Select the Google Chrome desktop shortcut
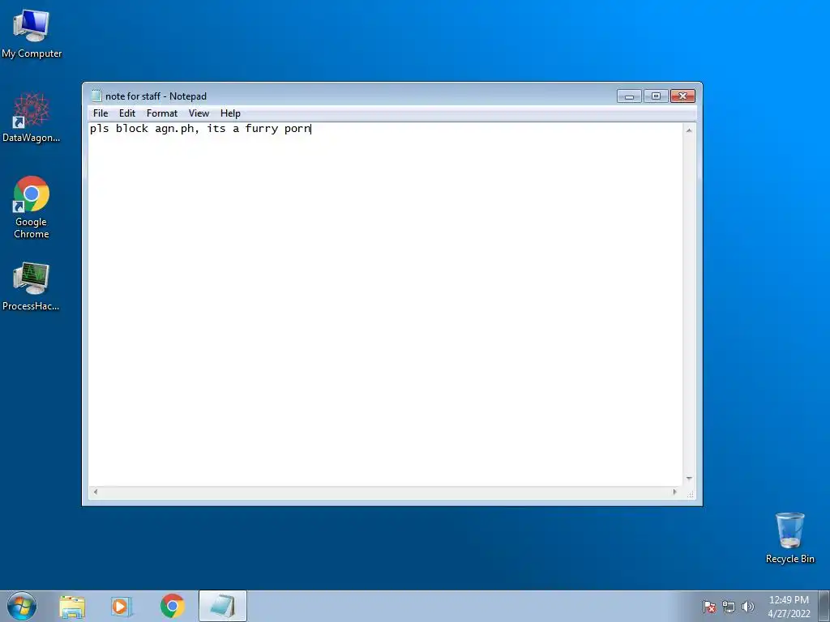 [x=32, y=207]
